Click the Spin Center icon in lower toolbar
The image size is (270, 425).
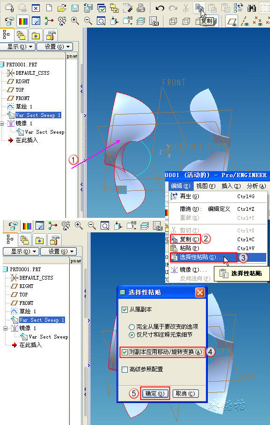(52, 225)
